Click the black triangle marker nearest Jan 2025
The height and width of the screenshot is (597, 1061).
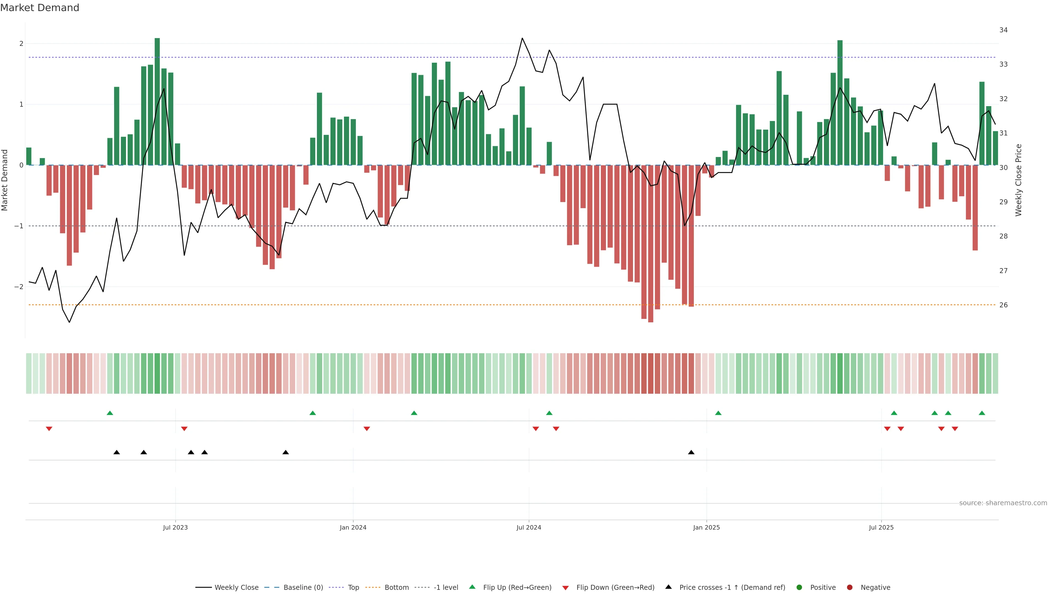point(691,452)
